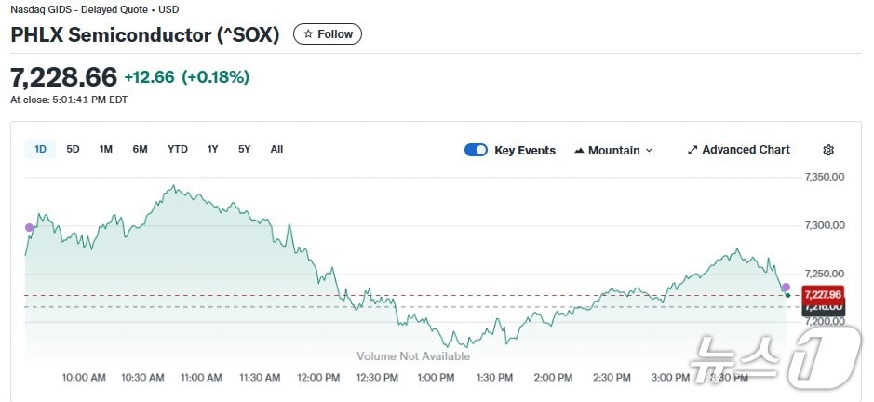This screenshot has width=874, height=402.
Task: Select the 1D time range tab
Action: point(40,149)
